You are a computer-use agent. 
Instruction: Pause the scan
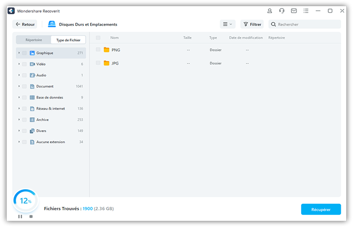pyautogui.click(x=20, y=216)
